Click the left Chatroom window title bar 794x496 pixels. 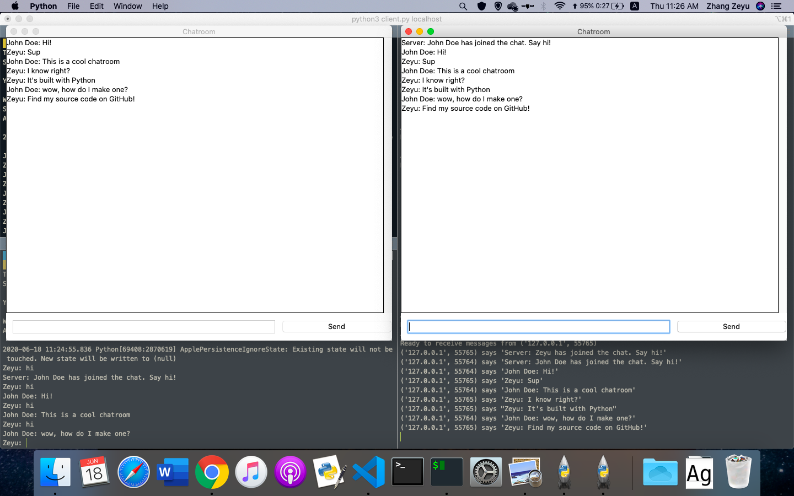pos(198,31)
